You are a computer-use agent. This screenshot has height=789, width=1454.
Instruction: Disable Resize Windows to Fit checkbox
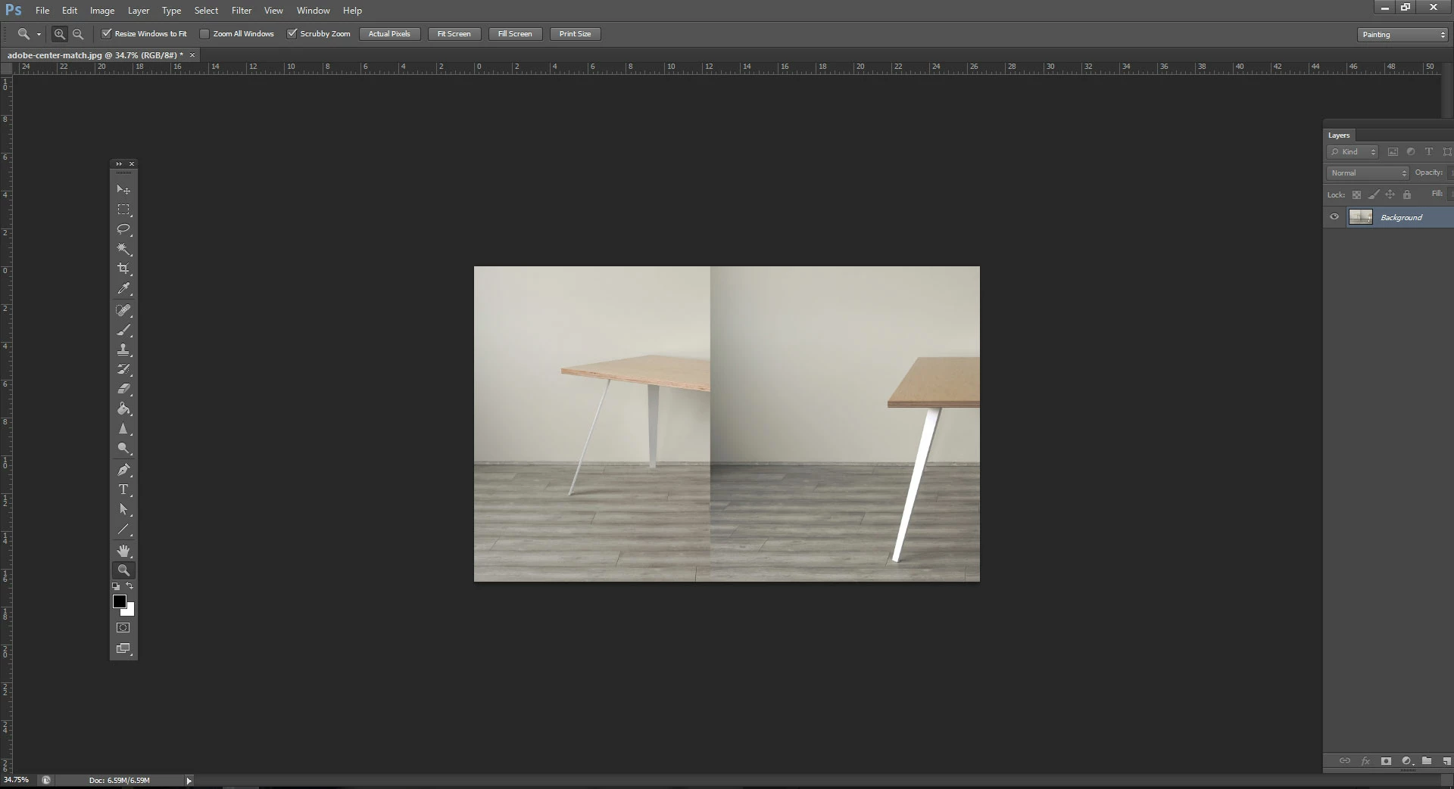tap(107, 33)
